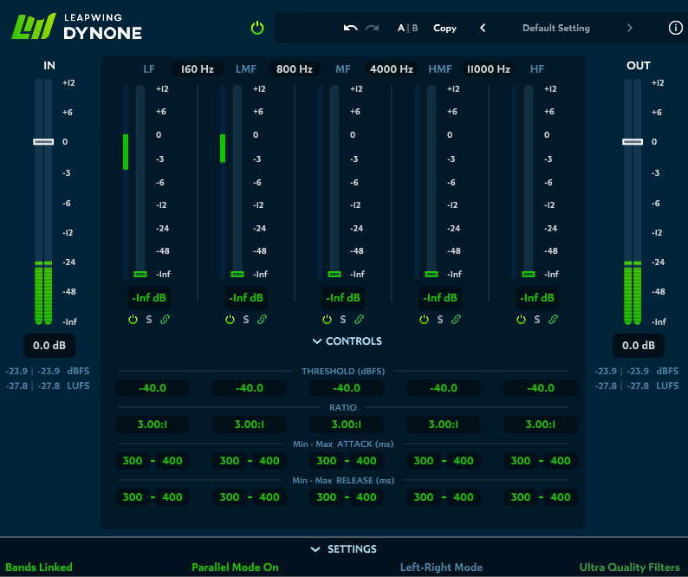Click the HF -Inf dB value box
688x577 pixels.
pyautogui.click(x=537, y=298)
